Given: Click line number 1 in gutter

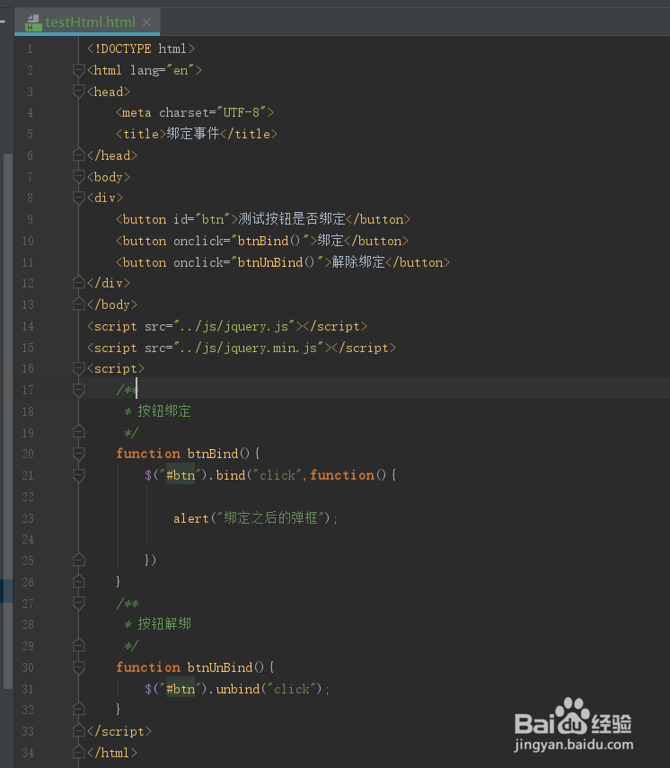Looking at the screenshot, I should click(30, 49).
